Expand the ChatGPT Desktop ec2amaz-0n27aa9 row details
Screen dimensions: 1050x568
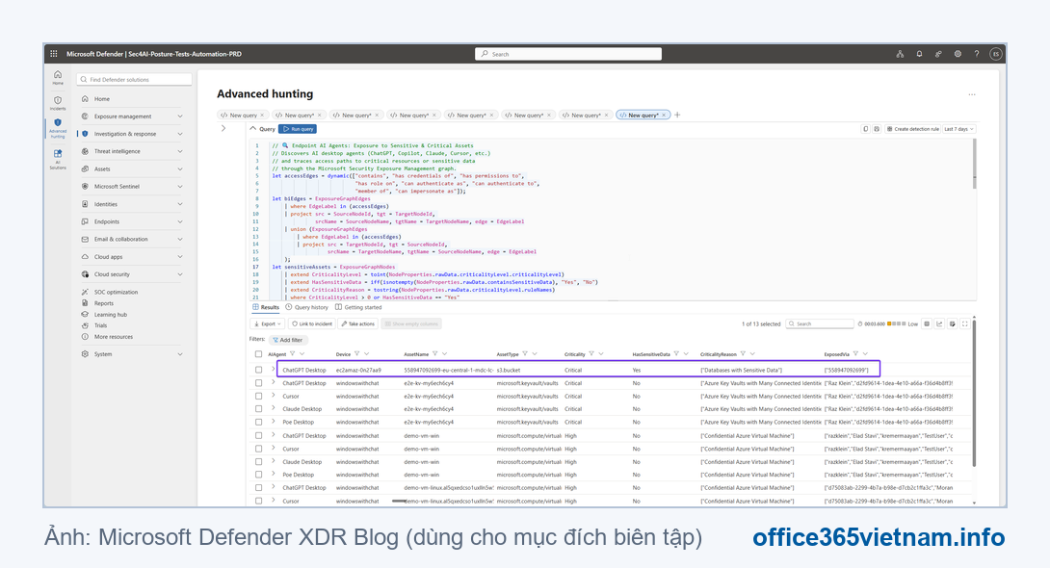click(x=274, y=369)
